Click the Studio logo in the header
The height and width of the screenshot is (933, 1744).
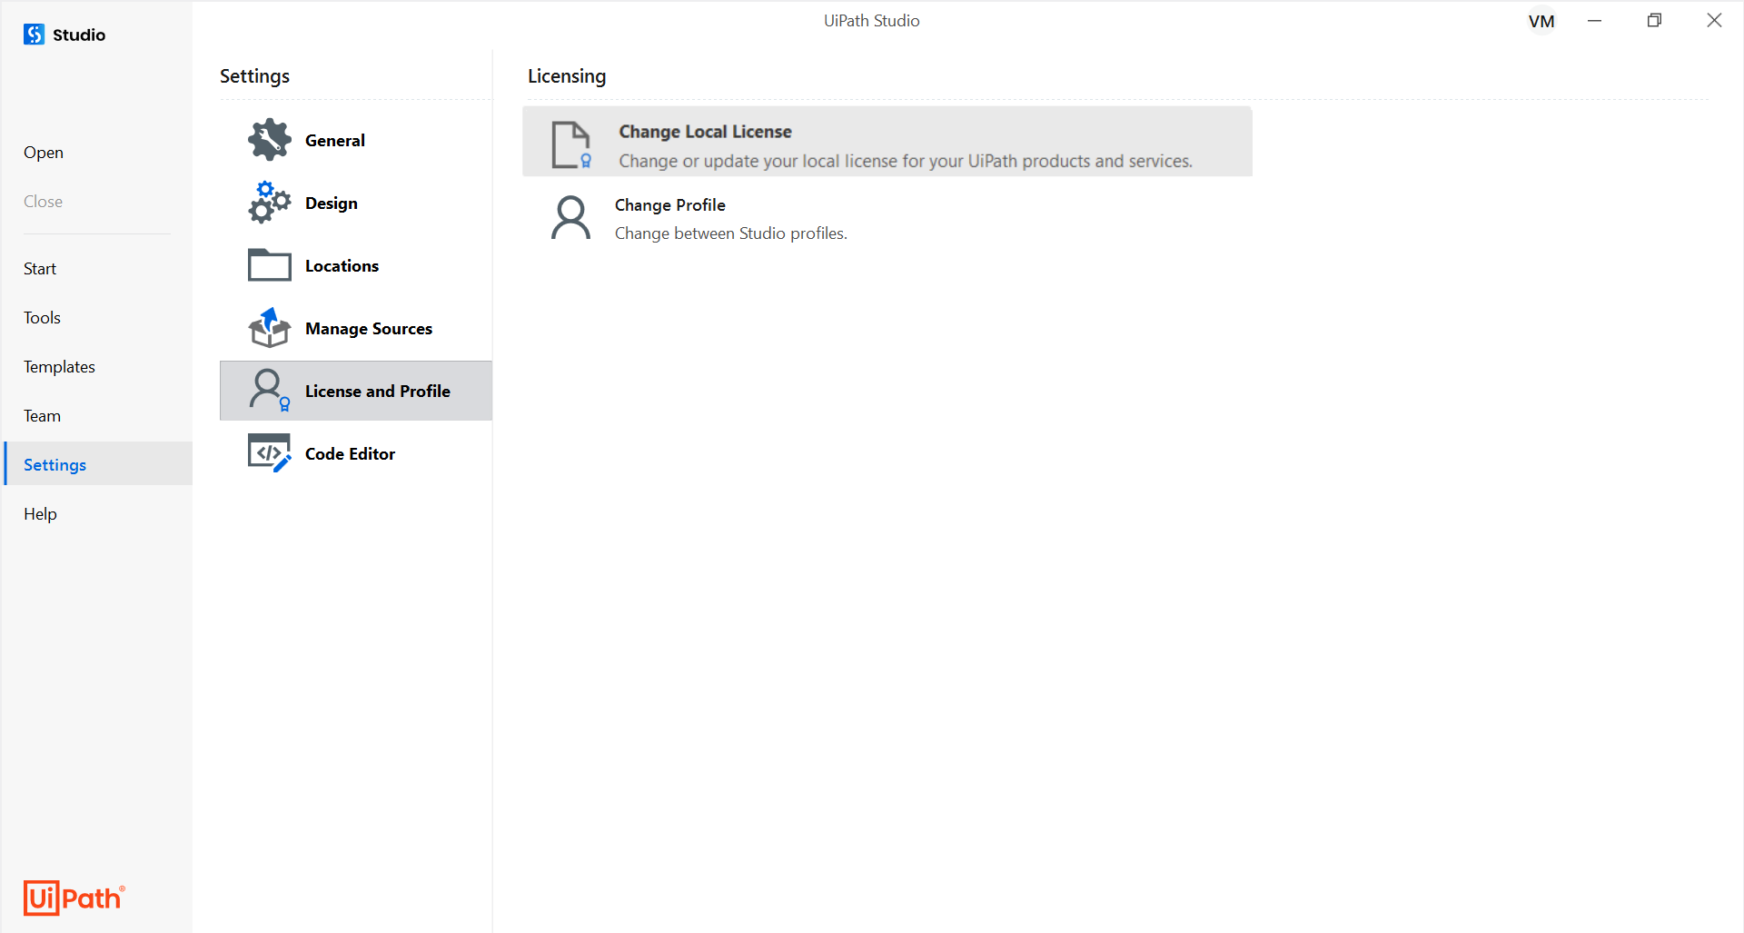click(33, 34)
